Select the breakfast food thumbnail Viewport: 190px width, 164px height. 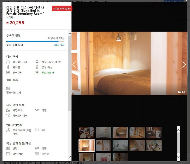[87, 132]
